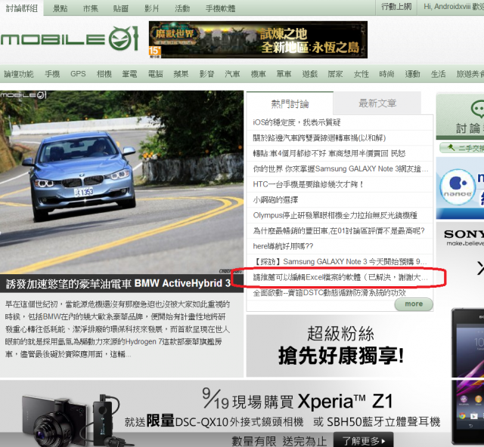Select the 生活 category
The image size is (484, 447).
pos(439,74)
